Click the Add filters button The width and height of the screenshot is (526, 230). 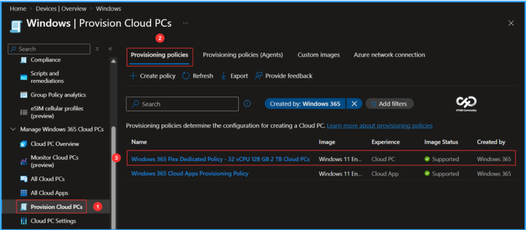coord(389,103)
